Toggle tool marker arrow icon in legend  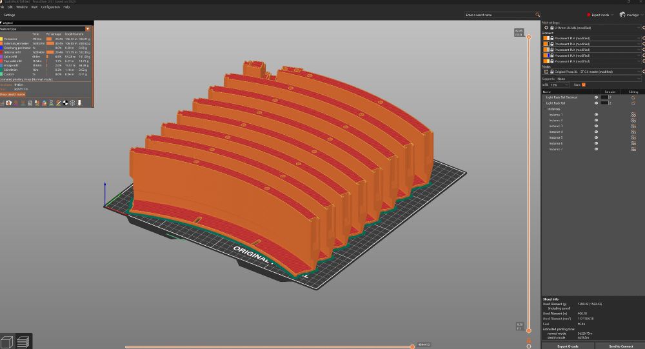(79, 103)
